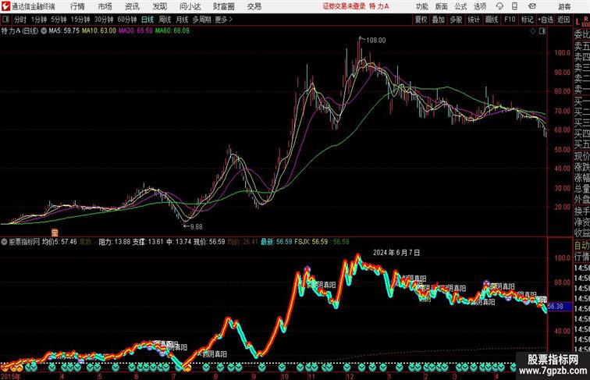Open the mobile phone icon in title bar
This screenshot has width=590, height=380.
click(514, 6)
